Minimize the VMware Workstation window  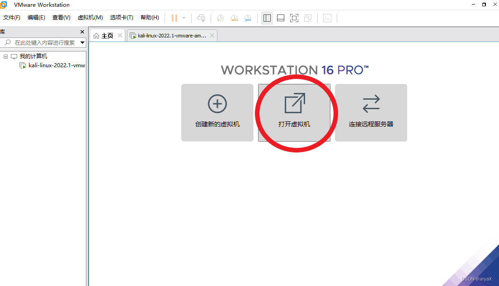tap(474, 5)
